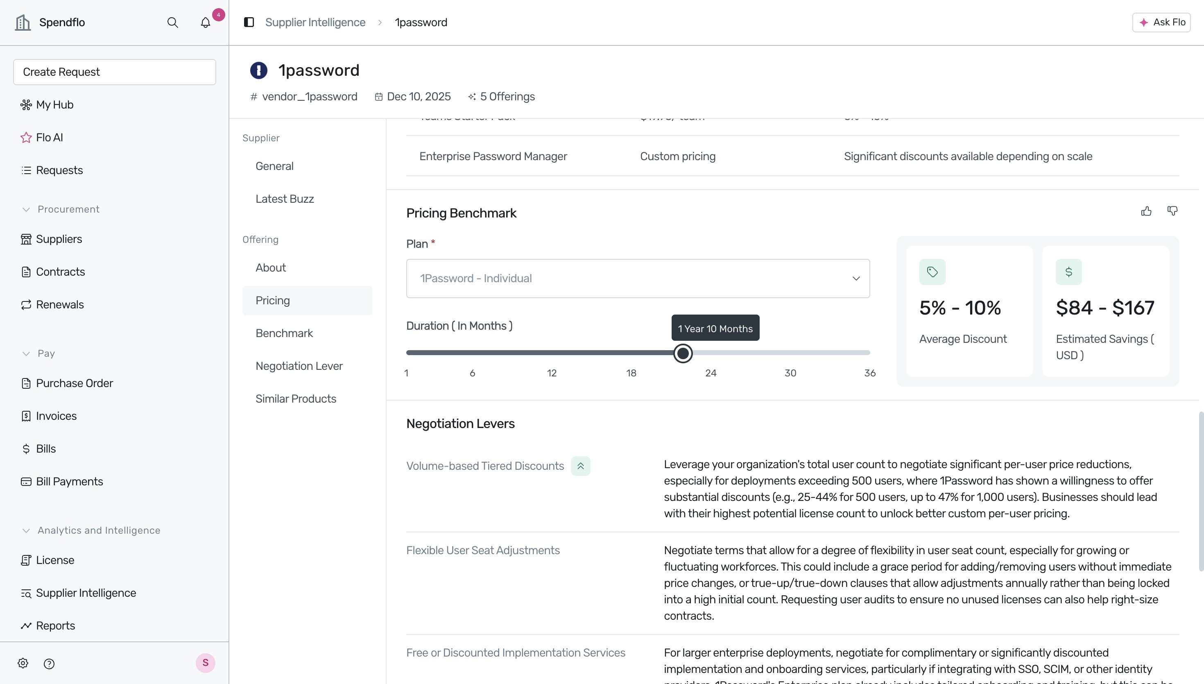Open the Requests page
Screen dimensions: 1204x684
pyautogui.click(x=59, y=170)
